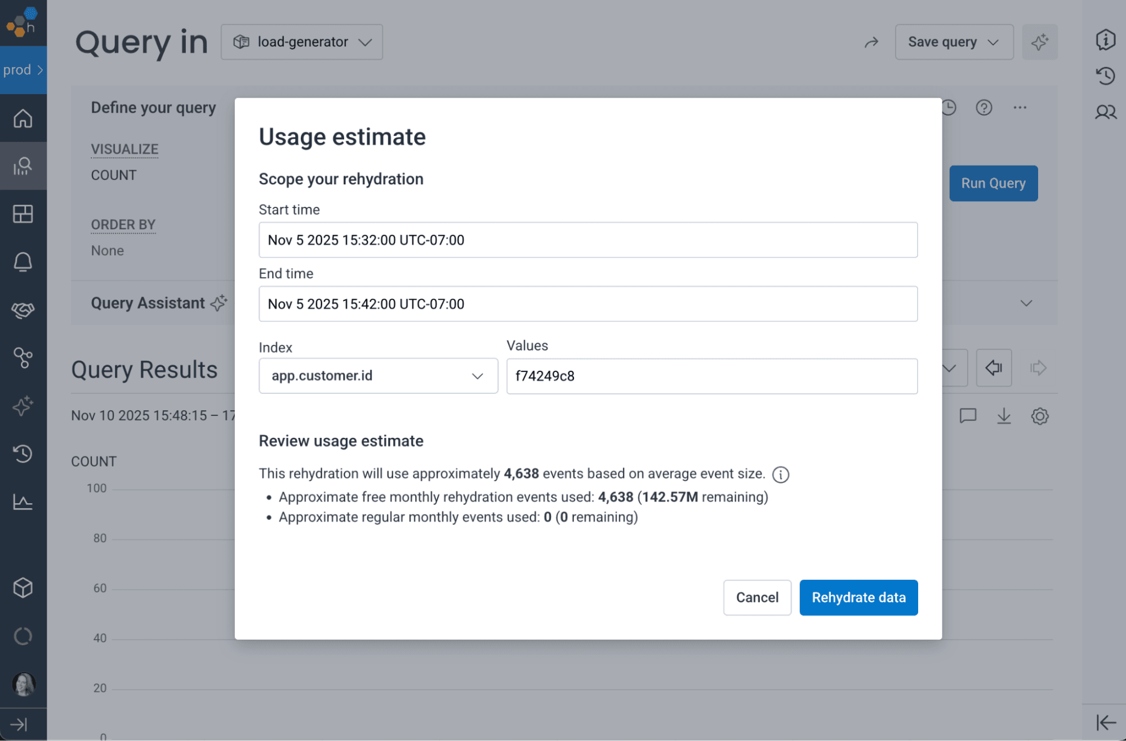The height and width of the screenshot is (741, 1126).
Task: Open the AI sparkle icon beside Save query
Action: 1039,42
